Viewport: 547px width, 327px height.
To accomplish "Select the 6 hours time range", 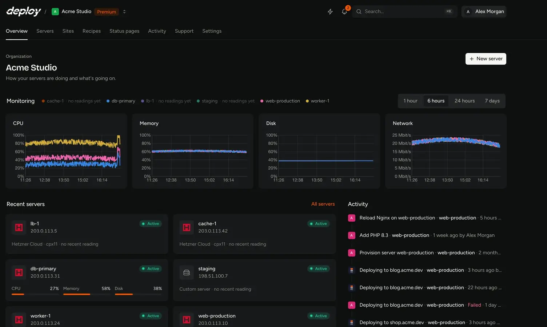I will click(436, 101).
